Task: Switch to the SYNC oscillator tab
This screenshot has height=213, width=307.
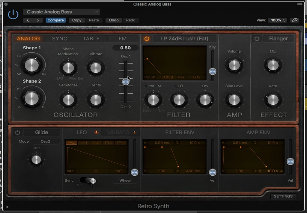Action: click(60, 39)
